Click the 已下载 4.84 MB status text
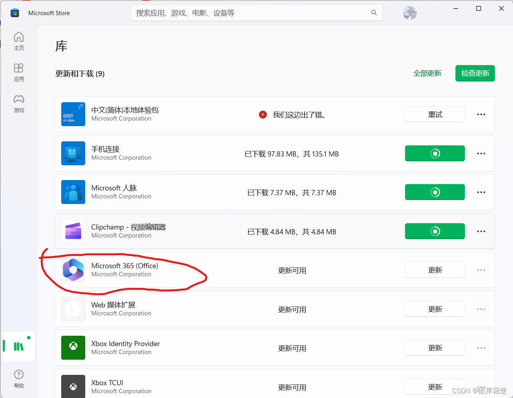Viewport: 513px width, 398px height. (x=292, y=232)
